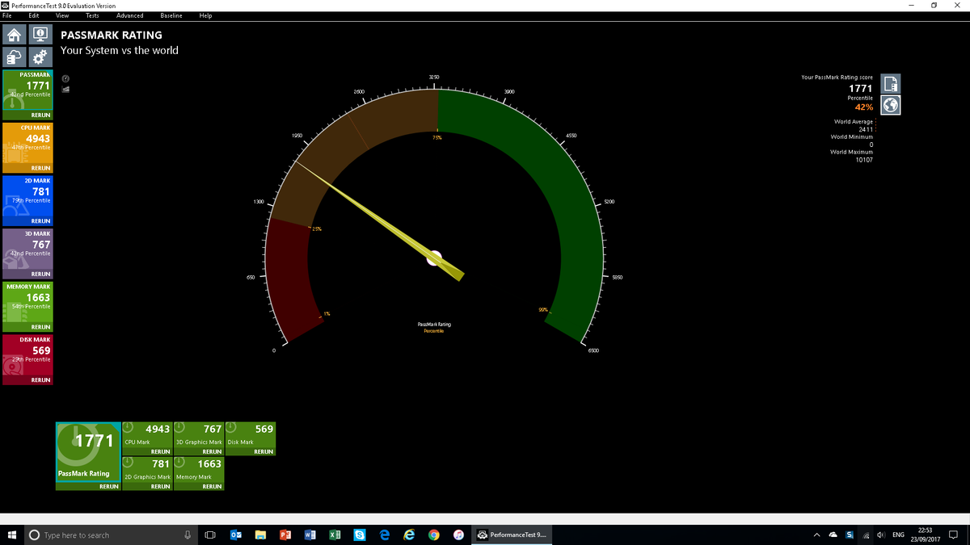Open the settings gears icon
The height and width of the screenshot is (545, 970).
click(x=40, y=57)
